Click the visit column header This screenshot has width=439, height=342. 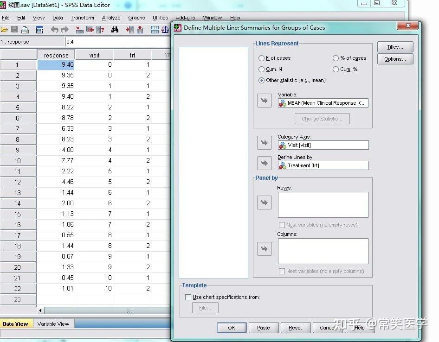[x=94, y=55]
